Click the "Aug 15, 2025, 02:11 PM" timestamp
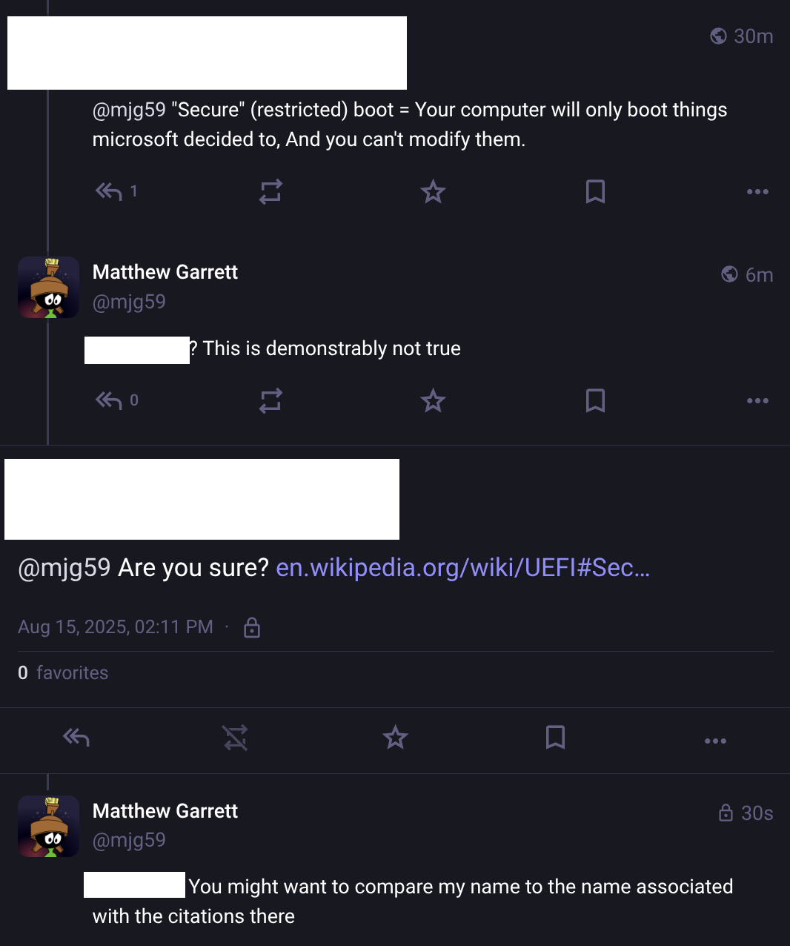This screenshot has height=946, width=790. 116,627
